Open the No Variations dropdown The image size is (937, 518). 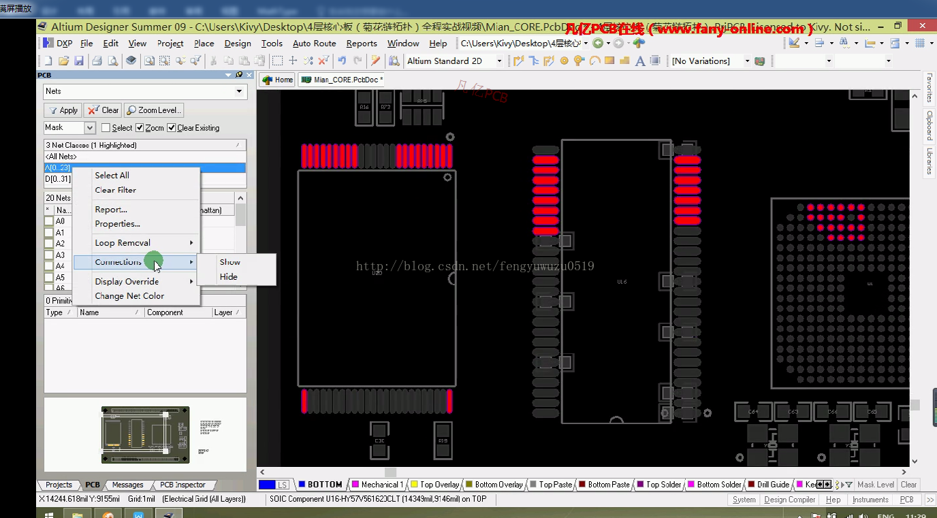[x=747, y=61]
